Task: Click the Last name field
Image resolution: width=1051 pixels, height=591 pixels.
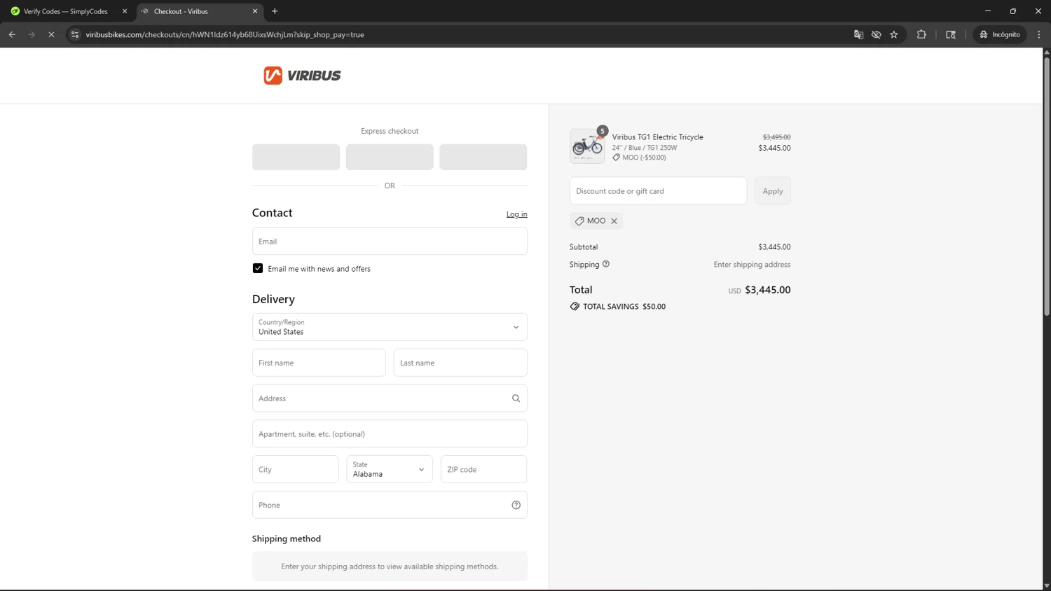Action: [460, 363]
